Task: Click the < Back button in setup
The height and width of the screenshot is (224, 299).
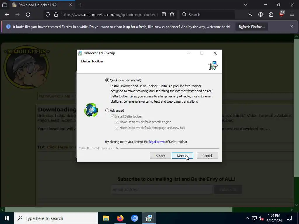Action: [160, 156]
